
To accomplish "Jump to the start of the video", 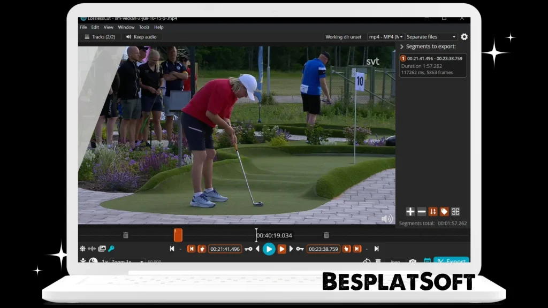I will tap(172, 249).
